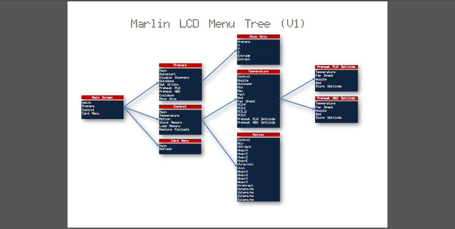Click "Store Memory" in the Control box

(x=171, y=123)
